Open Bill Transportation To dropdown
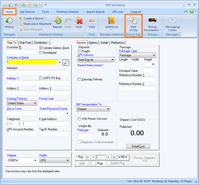Screen dimensions: 199x185 [93, 109]
